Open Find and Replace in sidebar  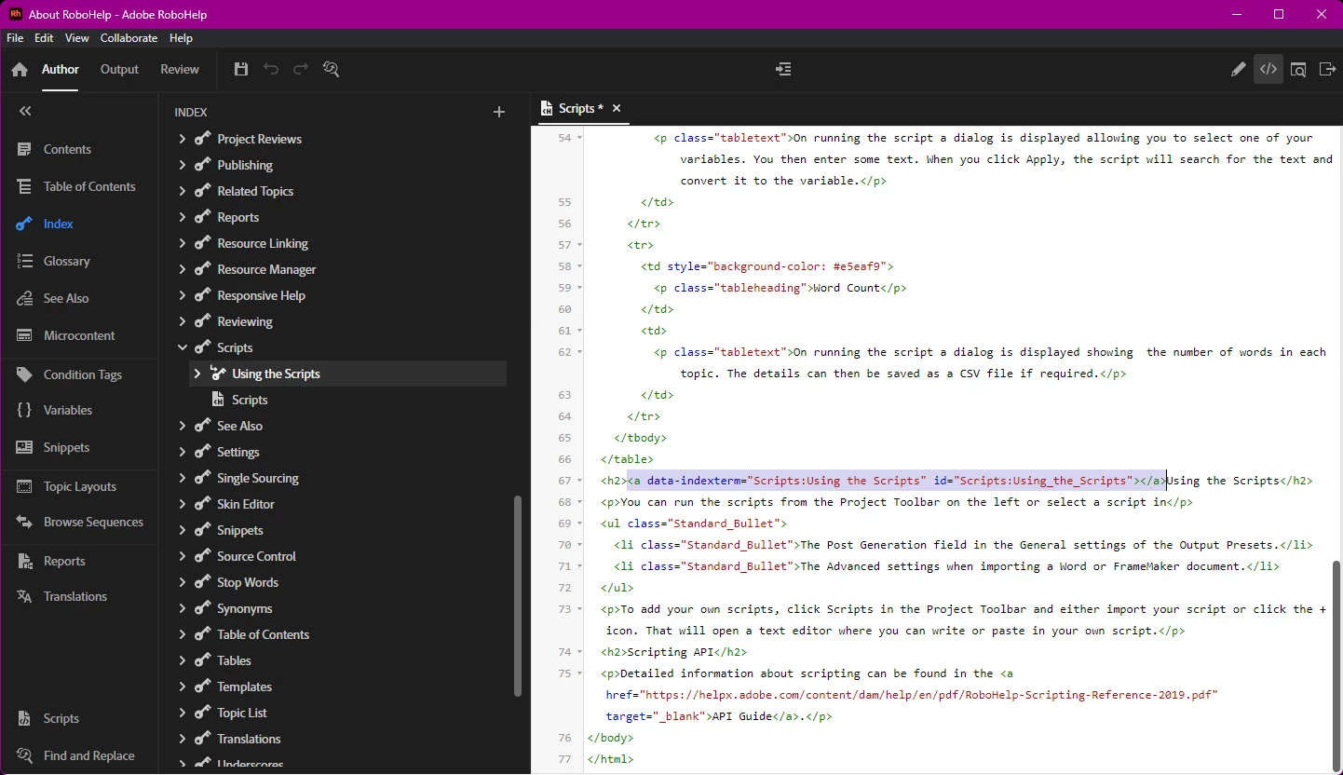pyautogui.click(x=88, y=755)
